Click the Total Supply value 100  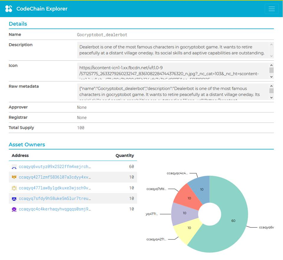(81, 128)
